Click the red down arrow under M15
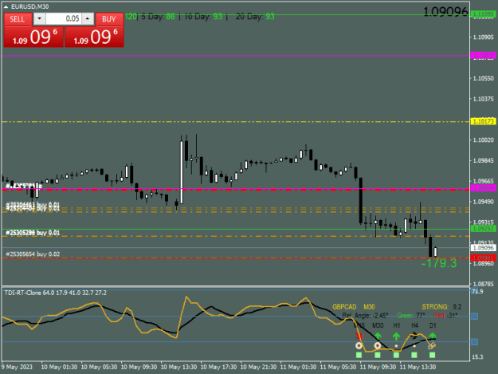 359,336
